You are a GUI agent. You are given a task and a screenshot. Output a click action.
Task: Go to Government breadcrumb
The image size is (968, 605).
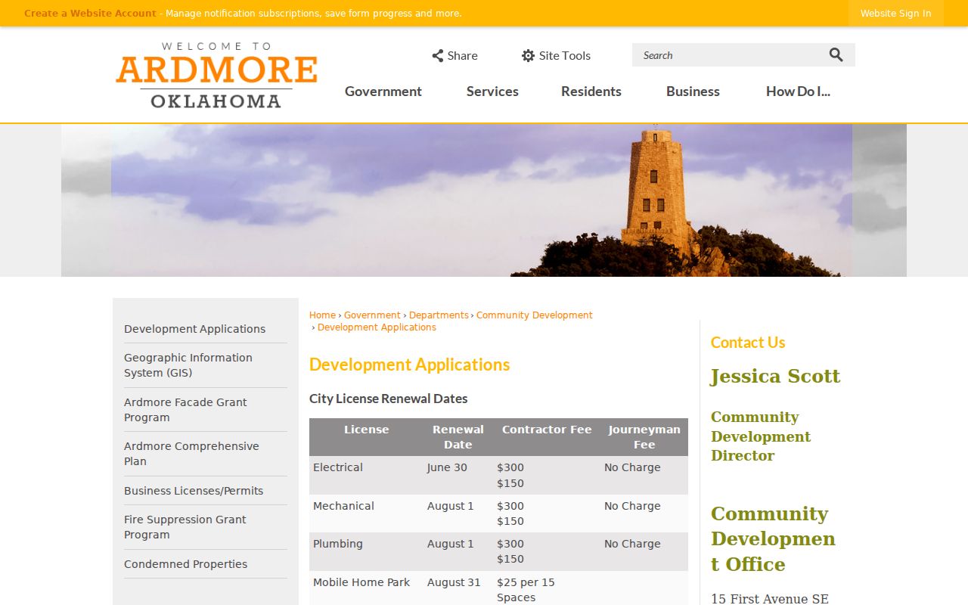pos(372,315)
